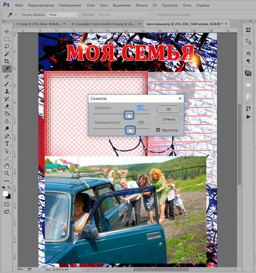Open the Справка menu
This screenshot has height=273, width=256.
pos(202,5)
